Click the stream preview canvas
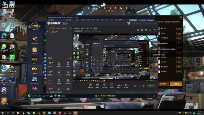The image size is (204, 115). (x=115, y=58)
